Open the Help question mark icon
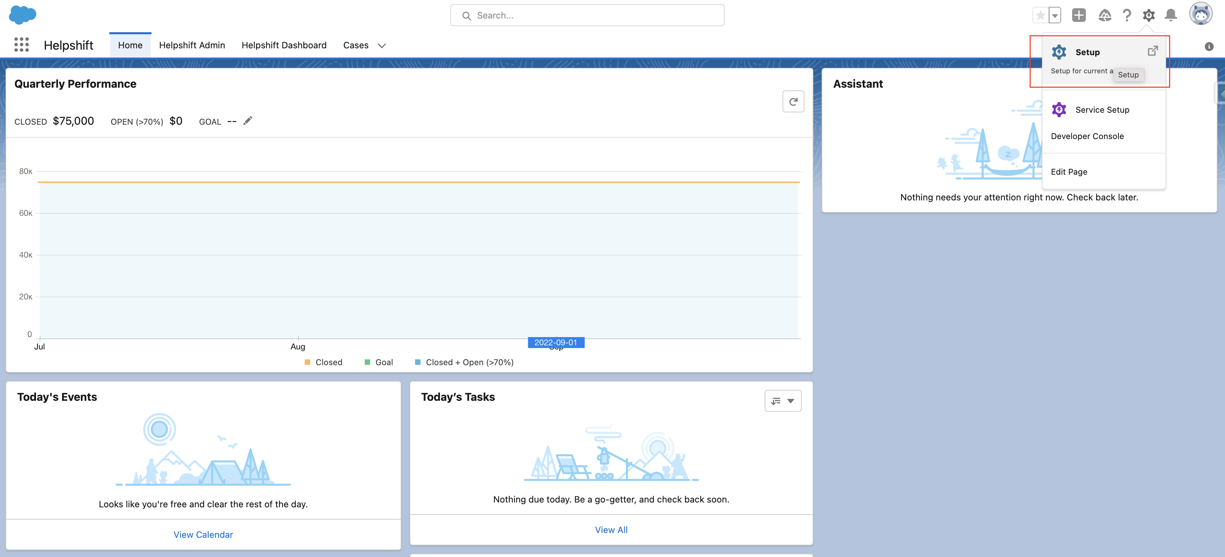Image resolution: width=1225 pixels, height=557 pixels. pos(1127,16)
